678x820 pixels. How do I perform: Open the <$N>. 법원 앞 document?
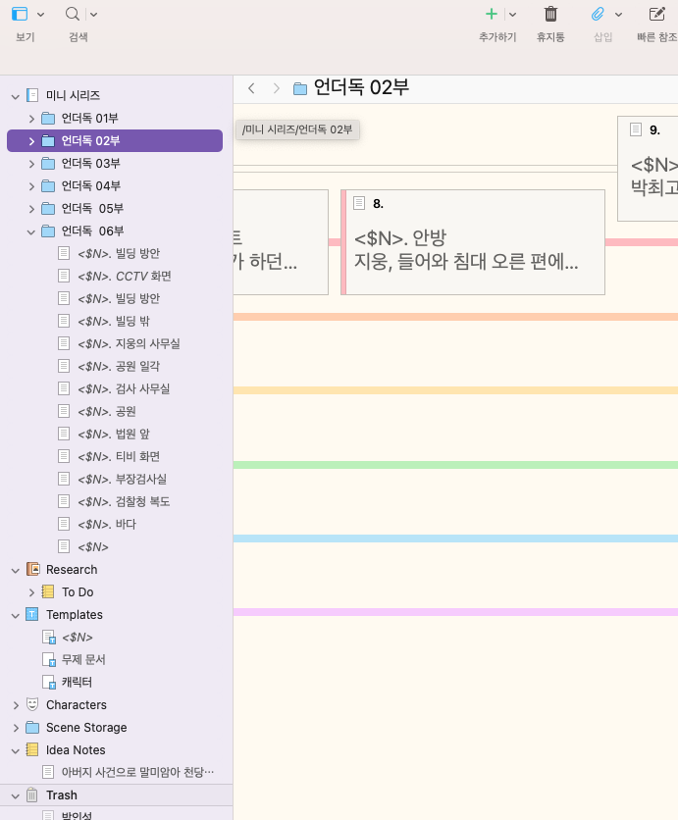(114, 434)
